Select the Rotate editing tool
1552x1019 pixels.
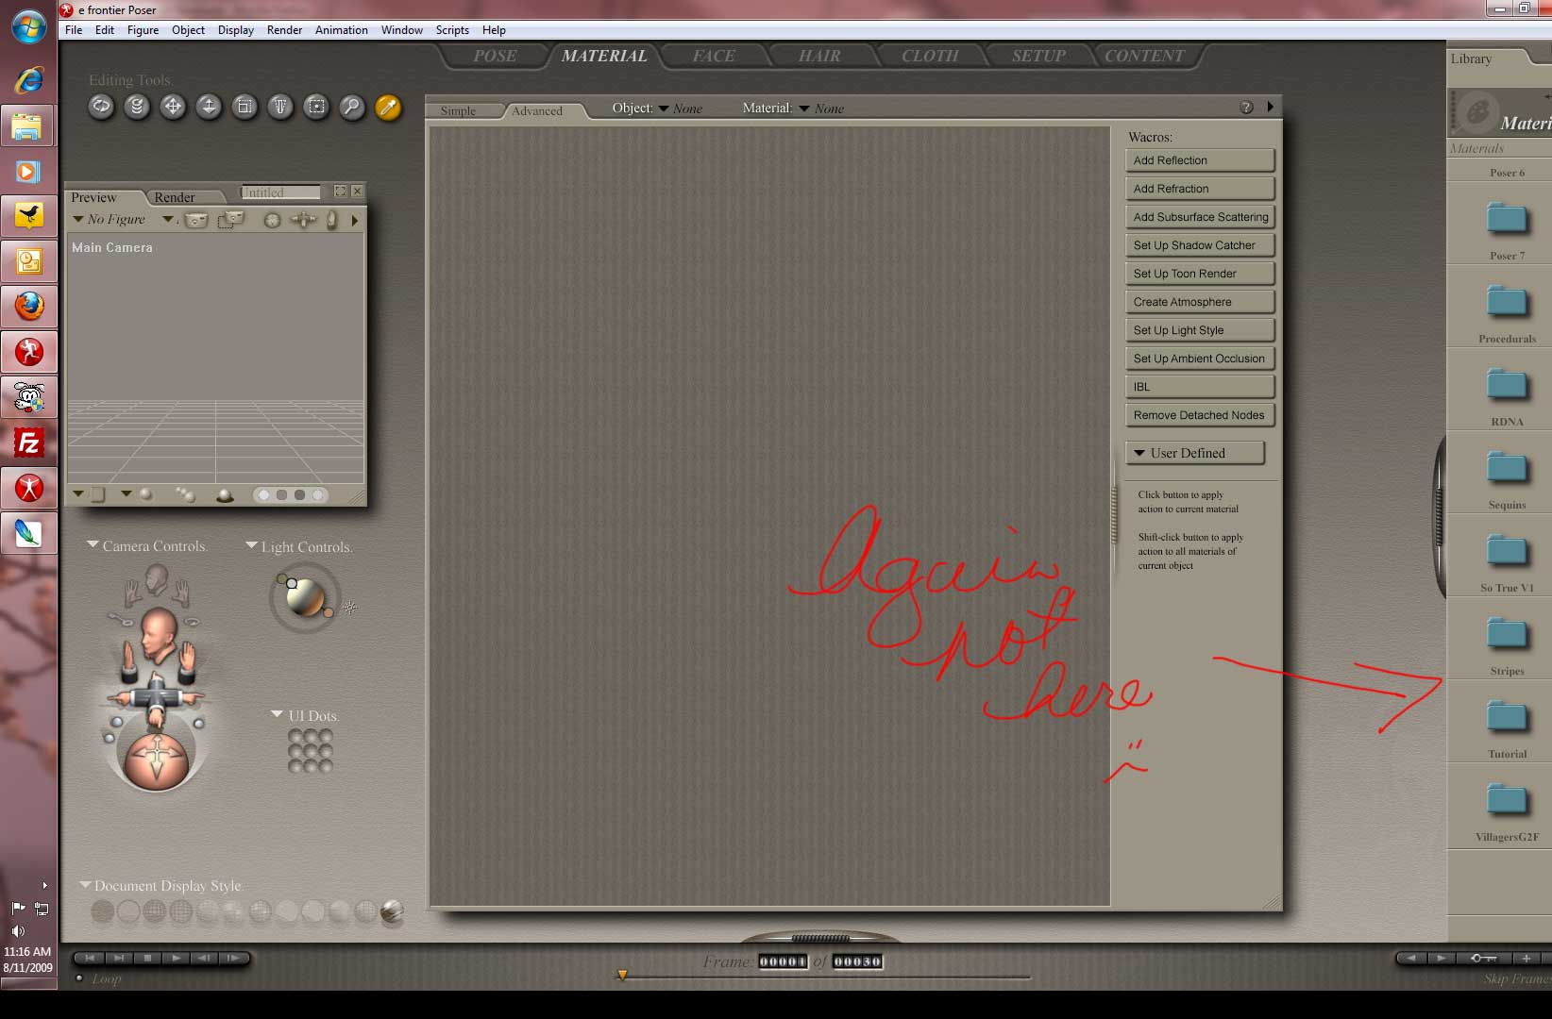click(x=101, y=107)
